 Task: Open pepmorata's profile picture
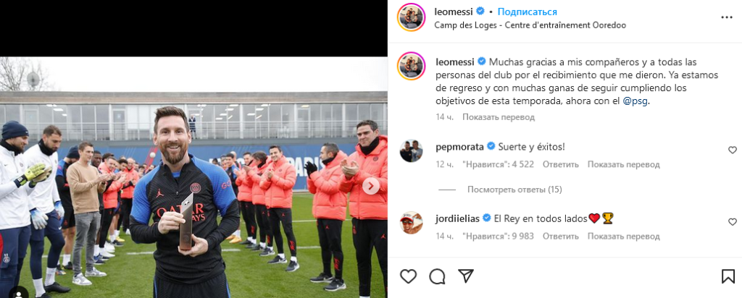(x=411, y=151)
